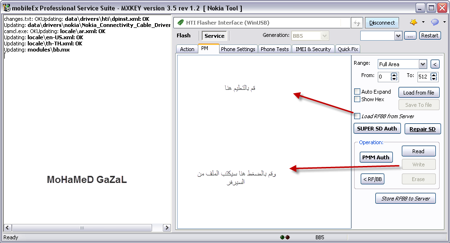Click the log pane right scroll arrow
The height and width of the screenshot is (243, 450).
tap(167, 228)
